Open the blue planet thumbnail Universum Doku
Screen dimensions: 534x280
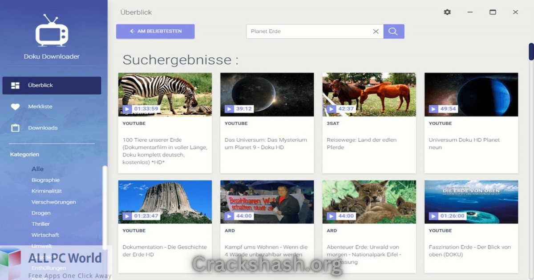point(471,95)
